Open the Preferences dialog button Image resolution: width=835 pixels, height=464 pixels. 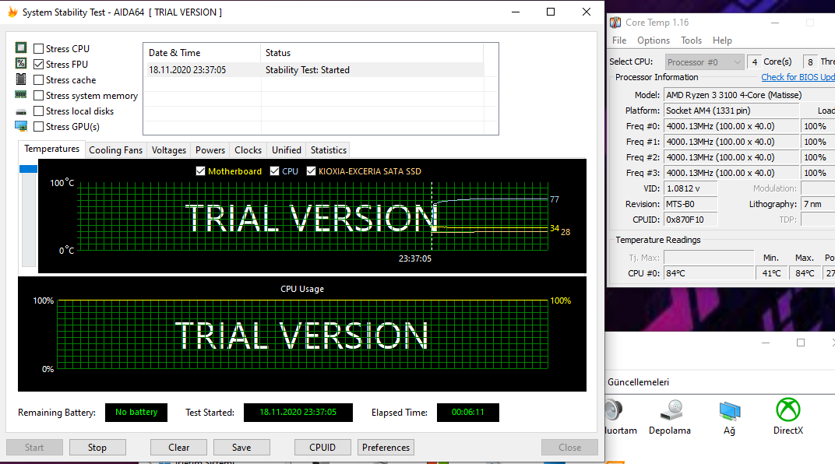tap(386, 448)
